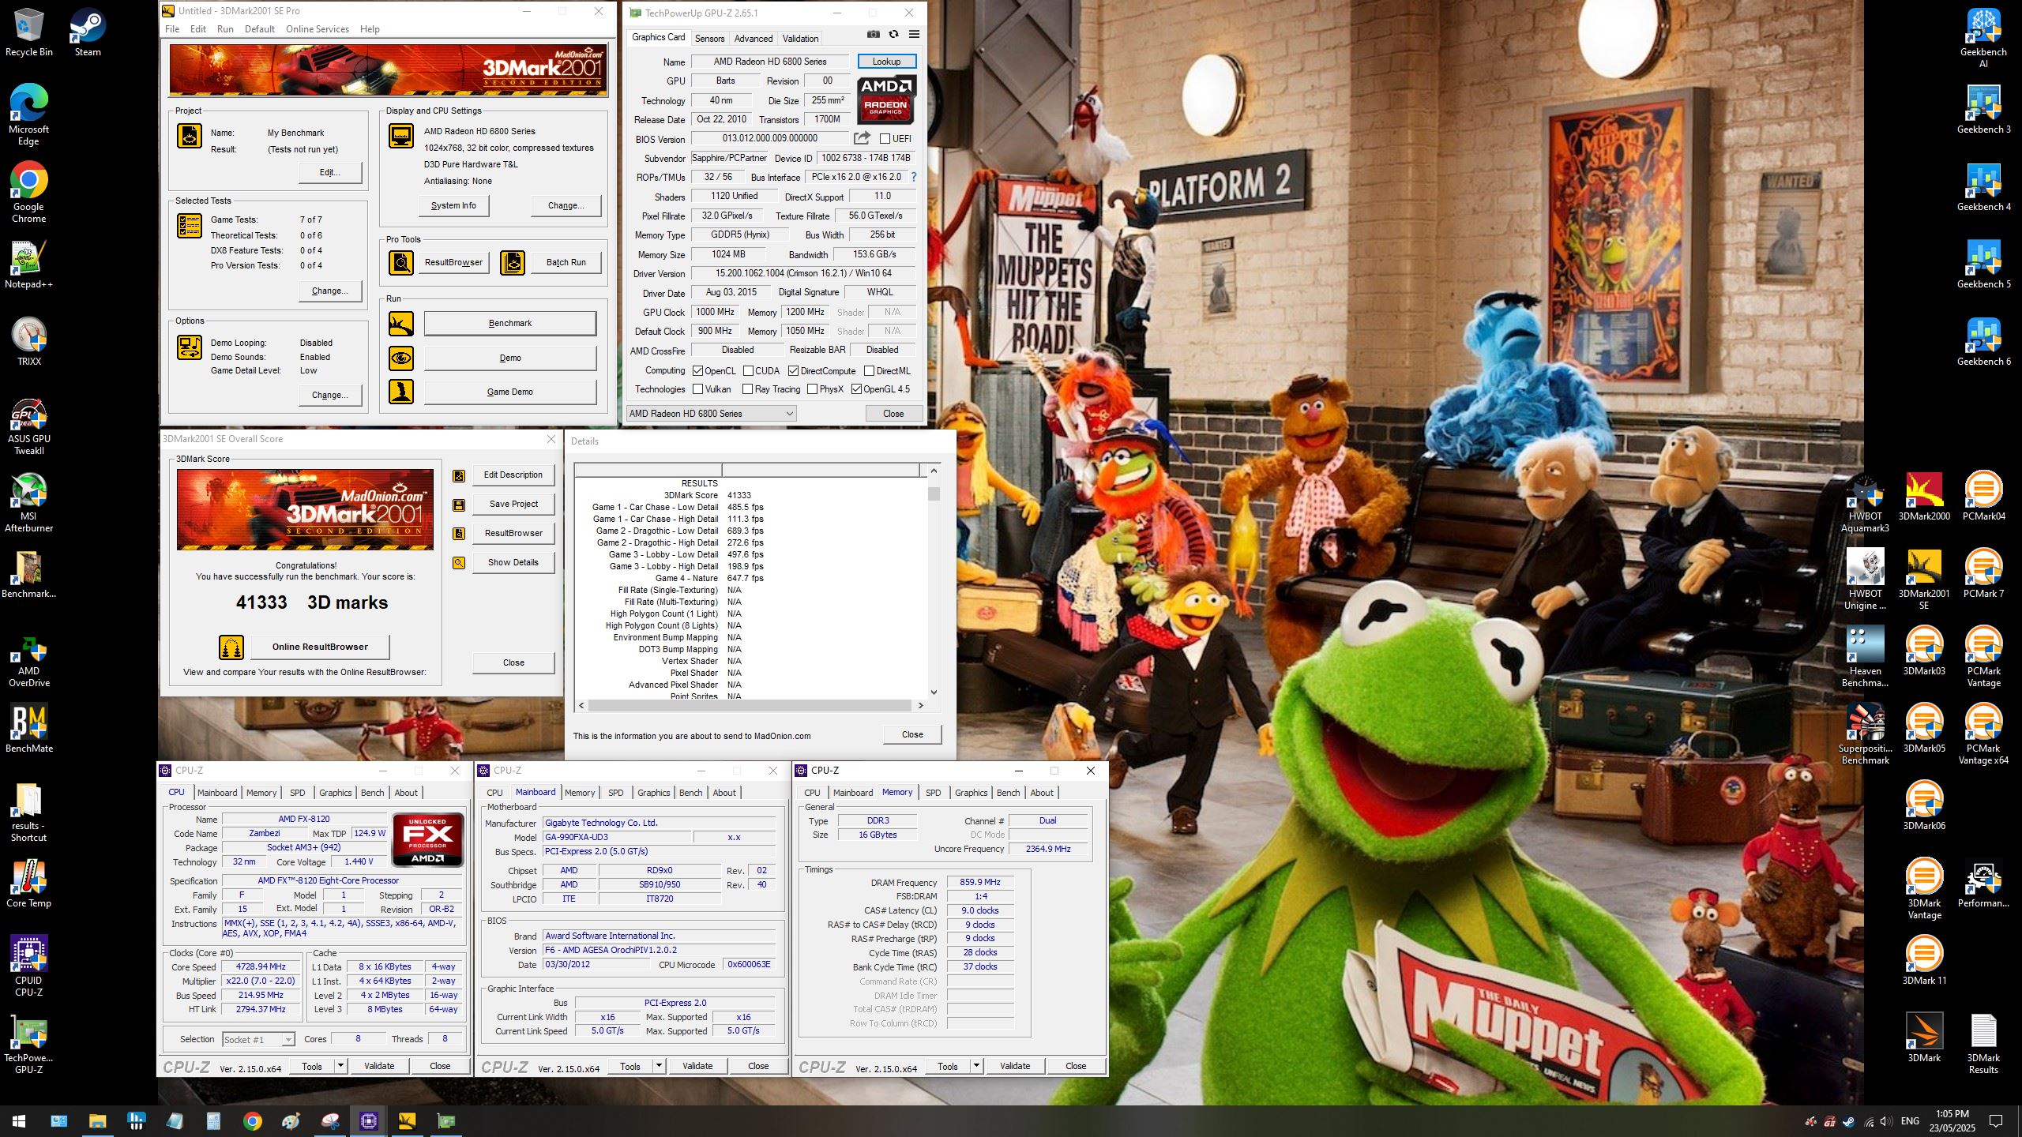2022x1137 pixels.
Task: Launch the PCMark04 desktop shortcut
Action: point(1983,496)
